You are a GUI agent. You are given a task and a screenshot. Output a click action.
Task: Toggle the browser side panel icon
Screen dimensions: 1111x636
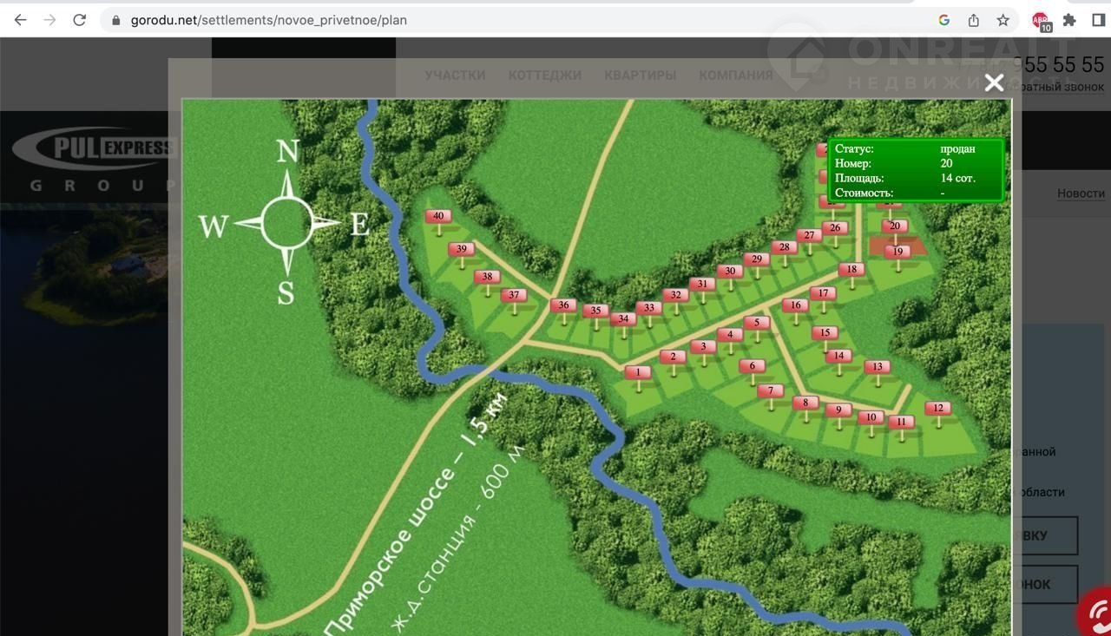[1098, 20]
